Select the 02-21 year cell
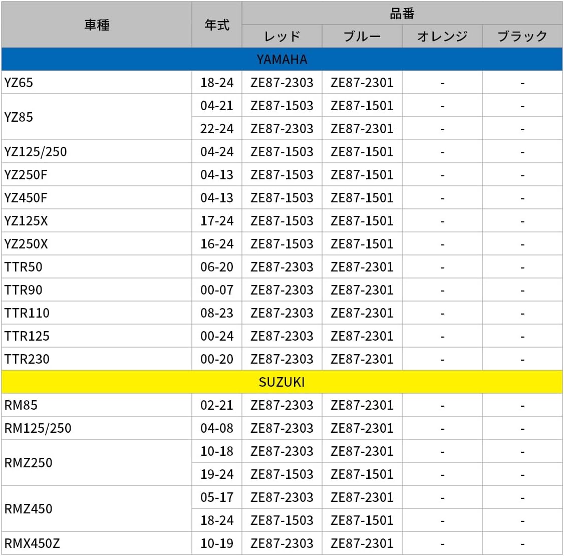564x556 pixels. coord(217,405)
